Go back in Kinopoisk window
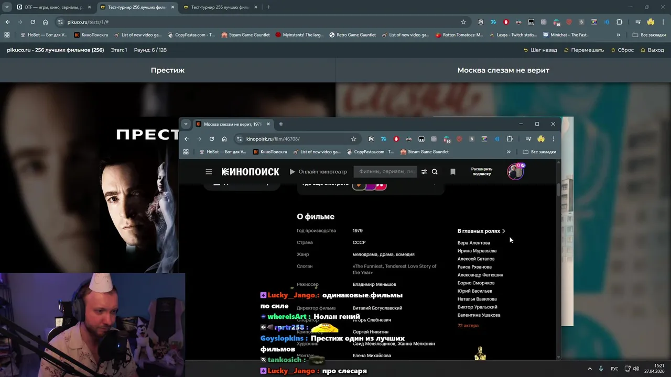671x377 pixels. (x=187, y=139)
